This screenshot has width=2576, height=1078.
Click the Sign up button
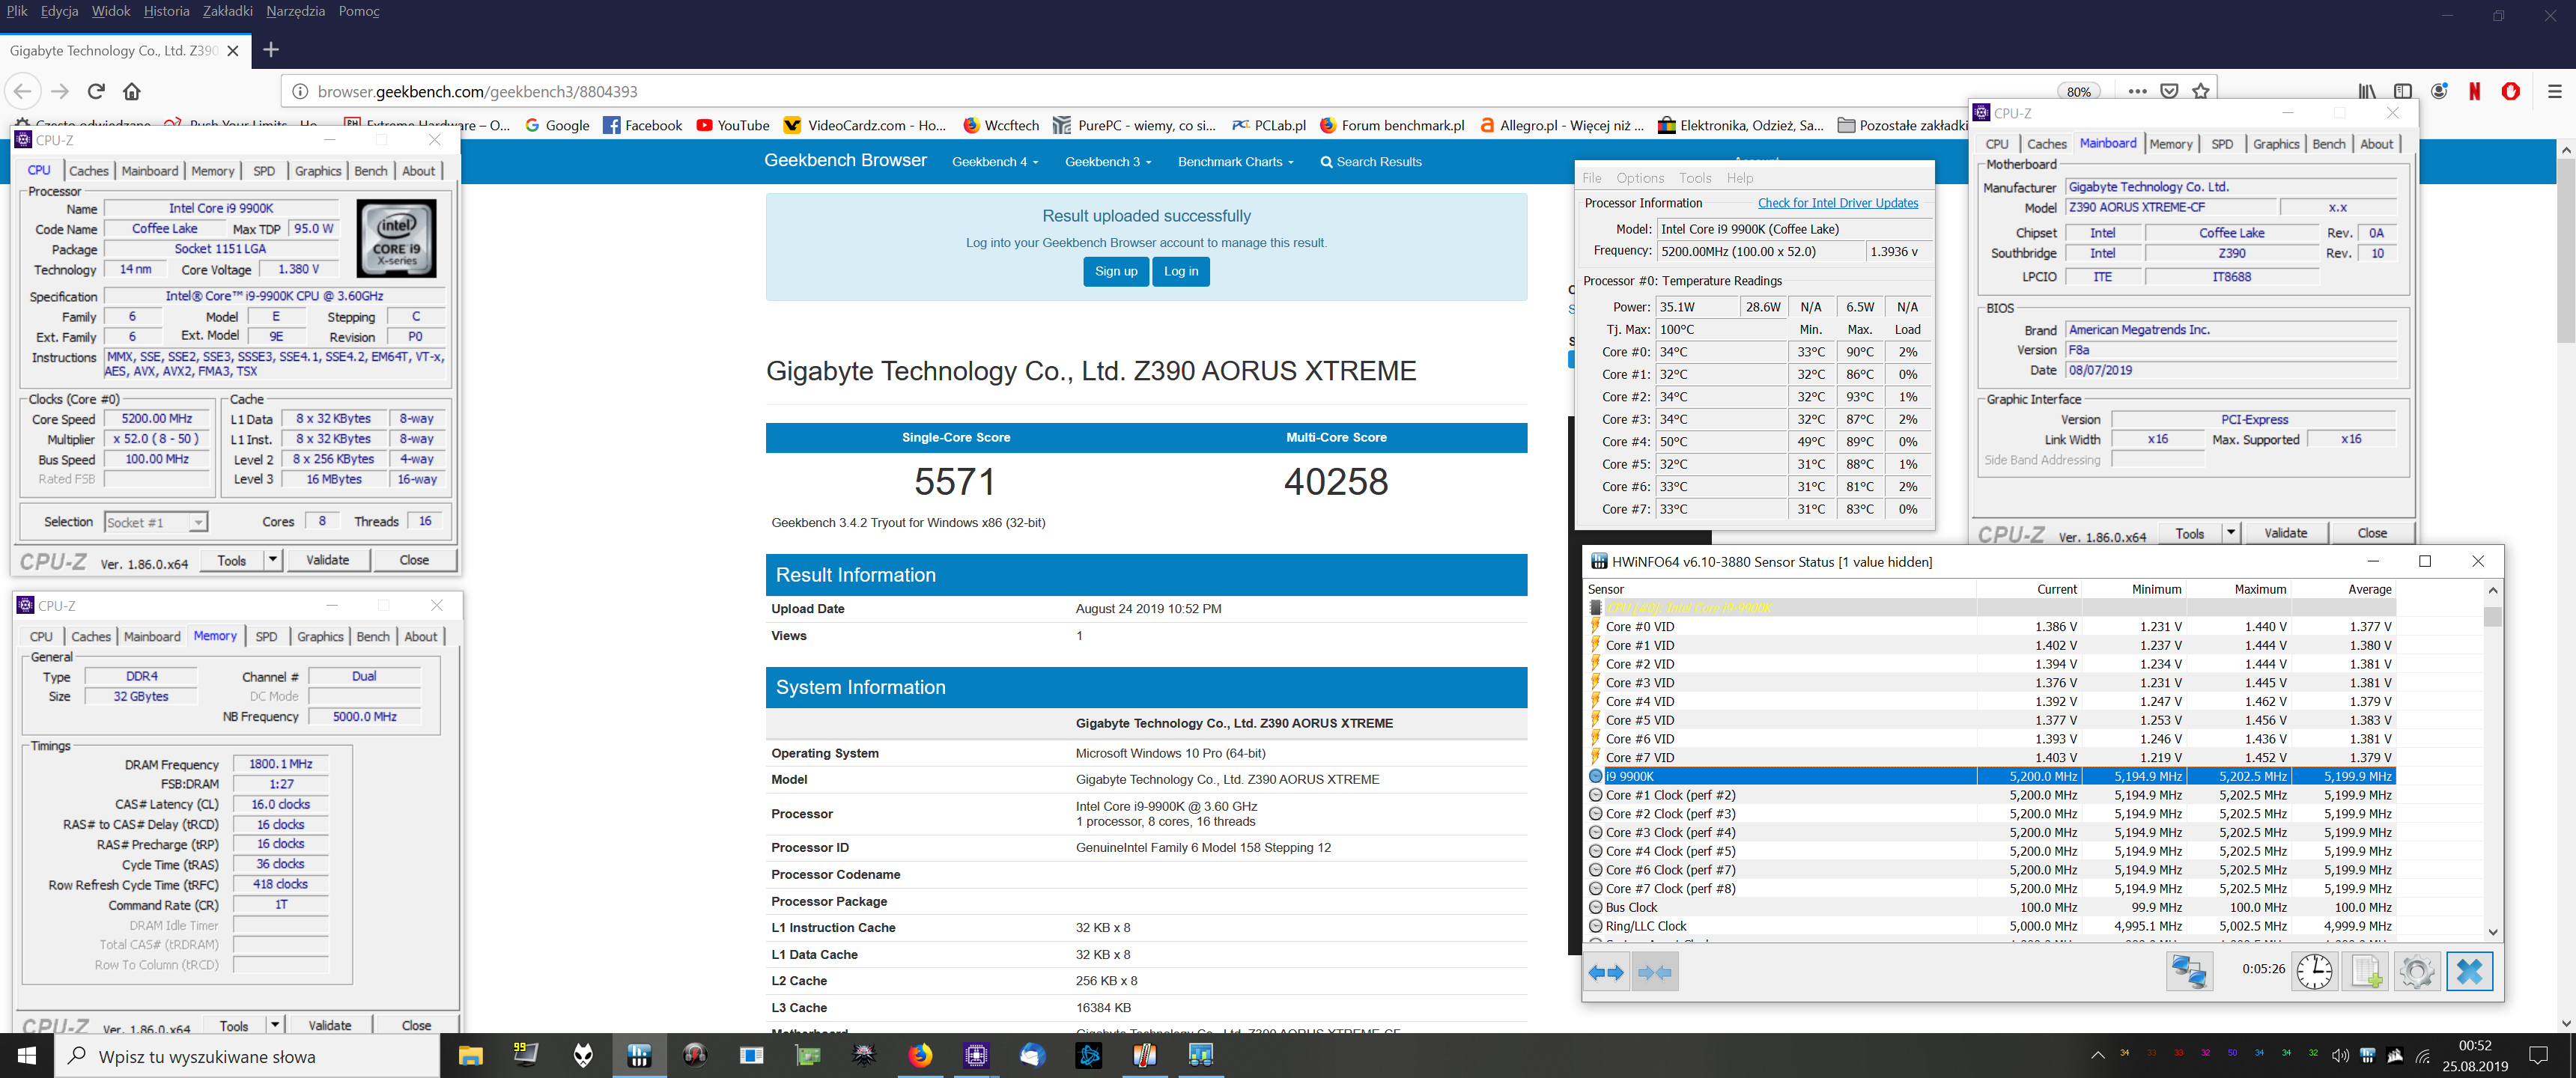[1116, 272]
